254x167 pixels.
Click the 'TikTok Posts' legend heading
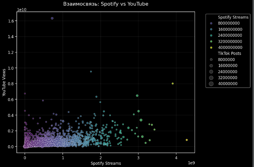[229, 54]
